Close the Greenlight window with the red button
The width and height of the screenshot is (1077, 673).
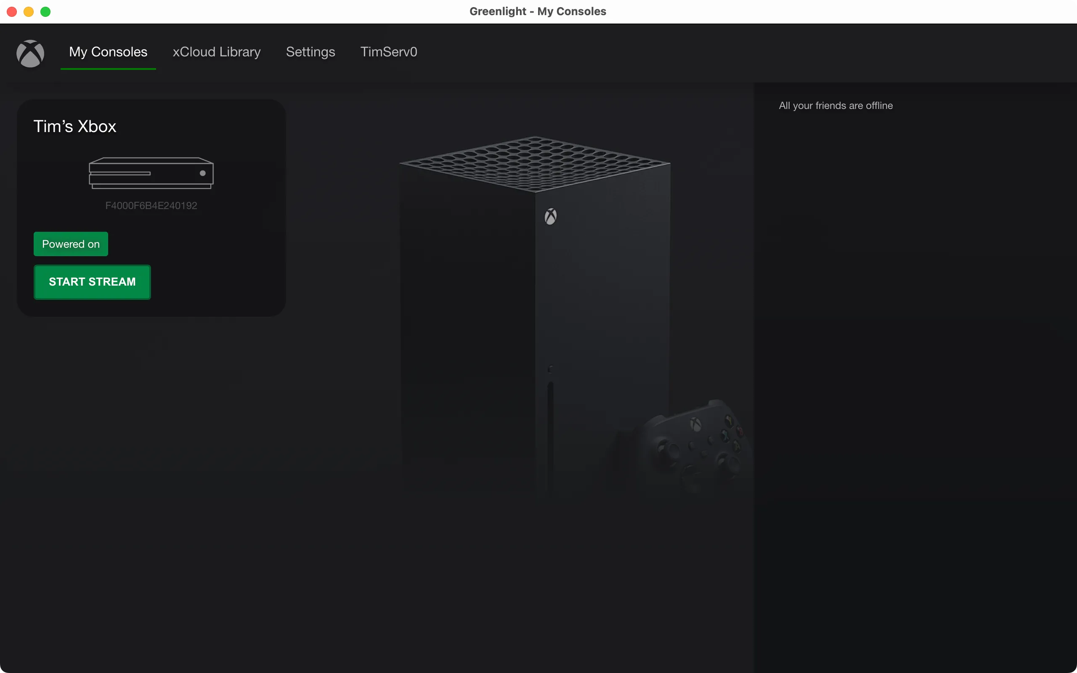(x=12, y=12)
